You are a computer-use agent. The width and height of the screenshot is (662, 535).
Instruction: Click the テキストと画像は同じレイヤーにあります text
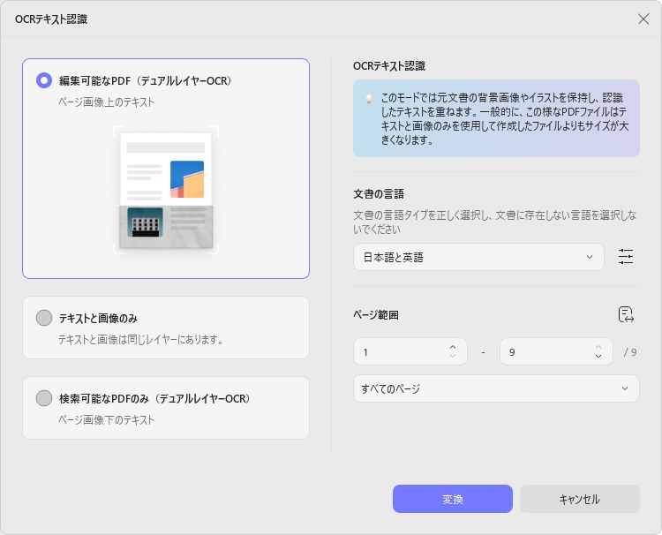140,340
